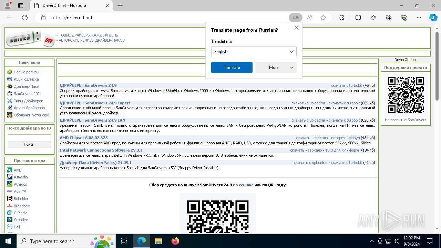Viewport: 441px width, 248px height.
Task: Open the tab actions menu icon
Action: coord(21,6)
